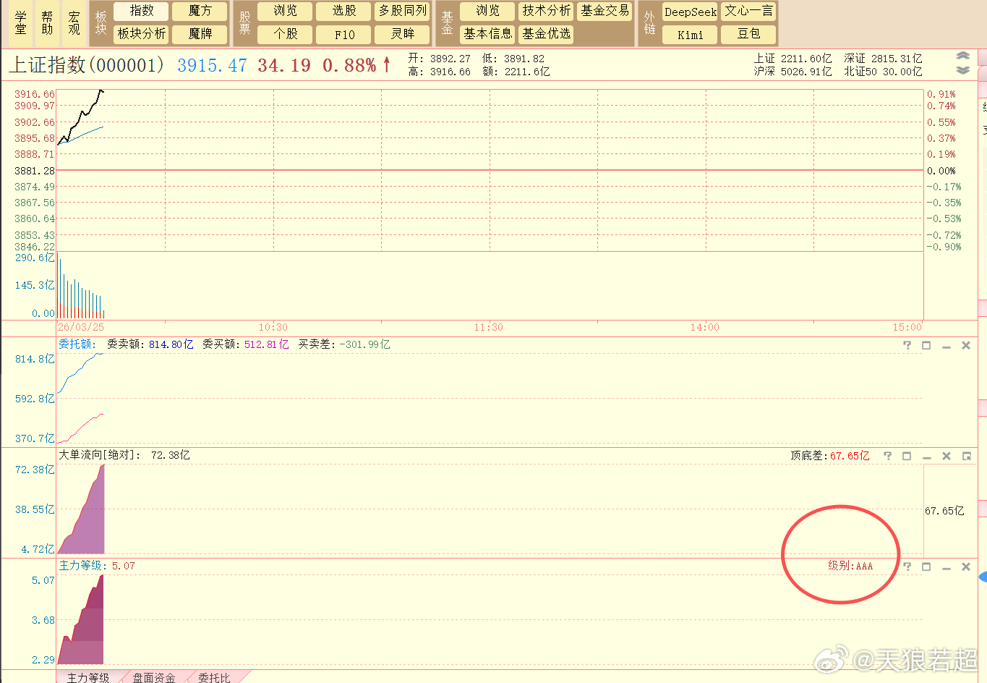The width and height of the screenshot is (987, 683).
Task: Close the 主力等级 panel
Action: 966,567
